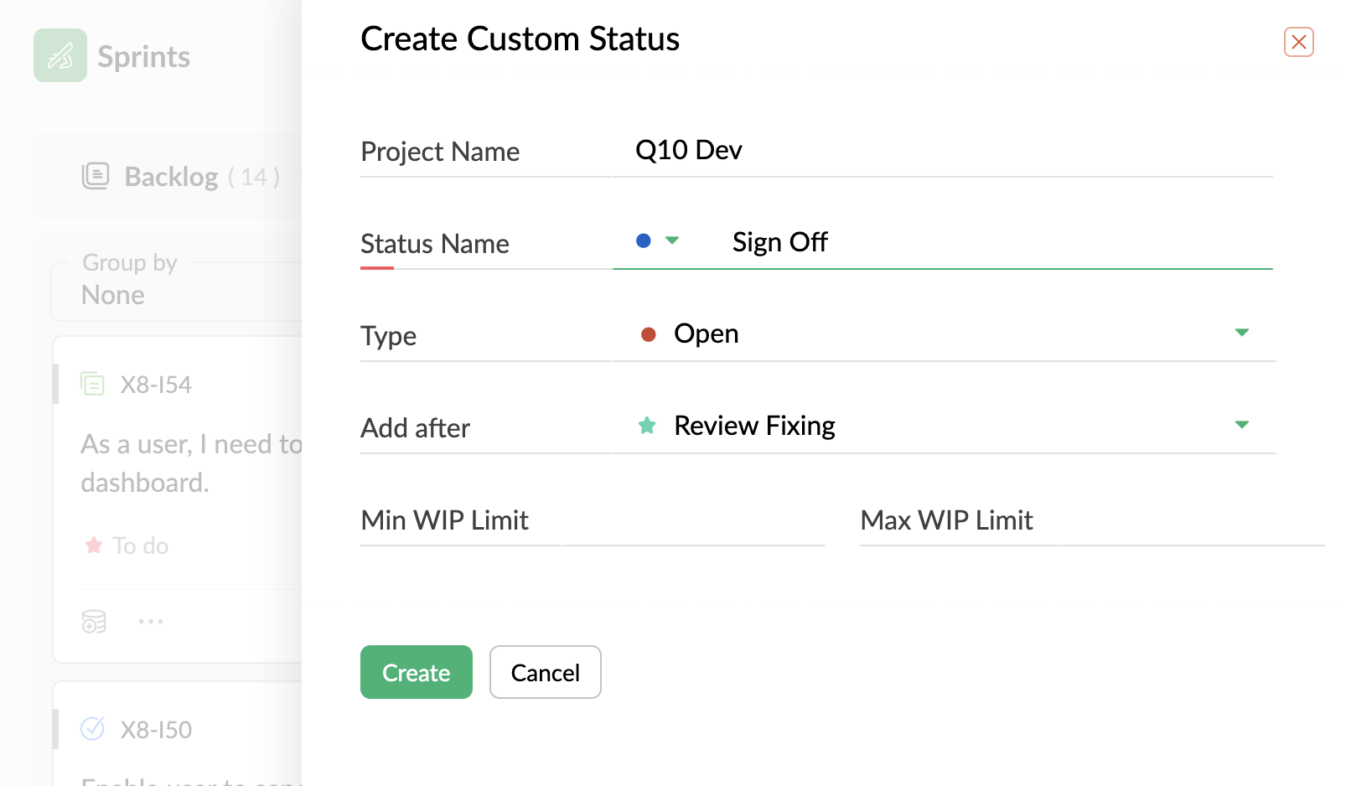The image size is (1351, 786).
Task: Open the Backlog tab
Action: (172, 177)
